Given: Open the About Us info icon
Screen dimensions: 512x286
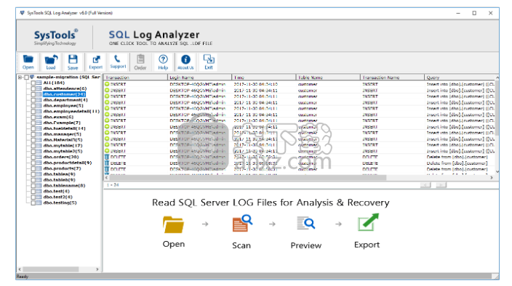Looking at the screenshot, I should 185,62.
